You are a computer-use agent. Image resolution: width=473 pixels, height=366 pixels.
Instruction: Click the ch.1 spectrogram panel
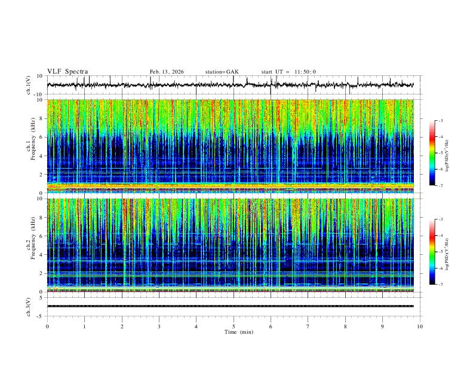tap(230, 146)
